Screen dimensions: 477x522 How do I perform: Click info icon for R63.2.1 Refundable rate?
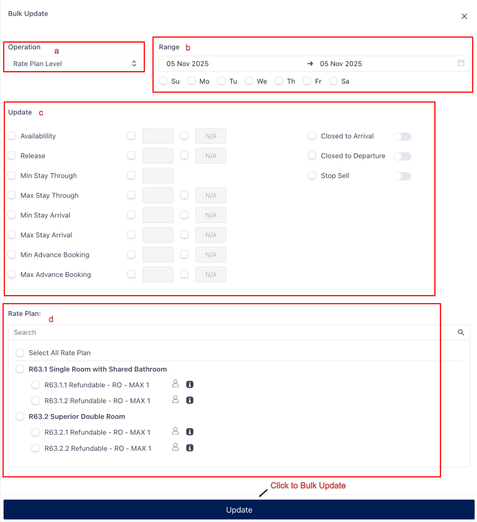click(189, 432)
